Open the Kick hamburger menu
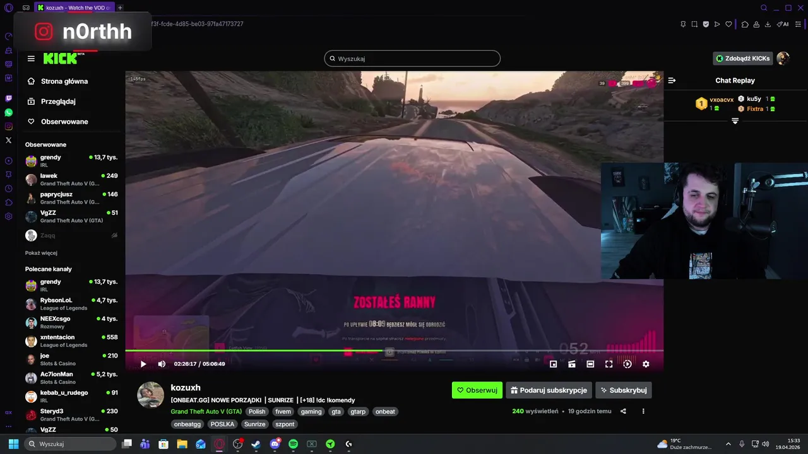 [x=31, y=59]
